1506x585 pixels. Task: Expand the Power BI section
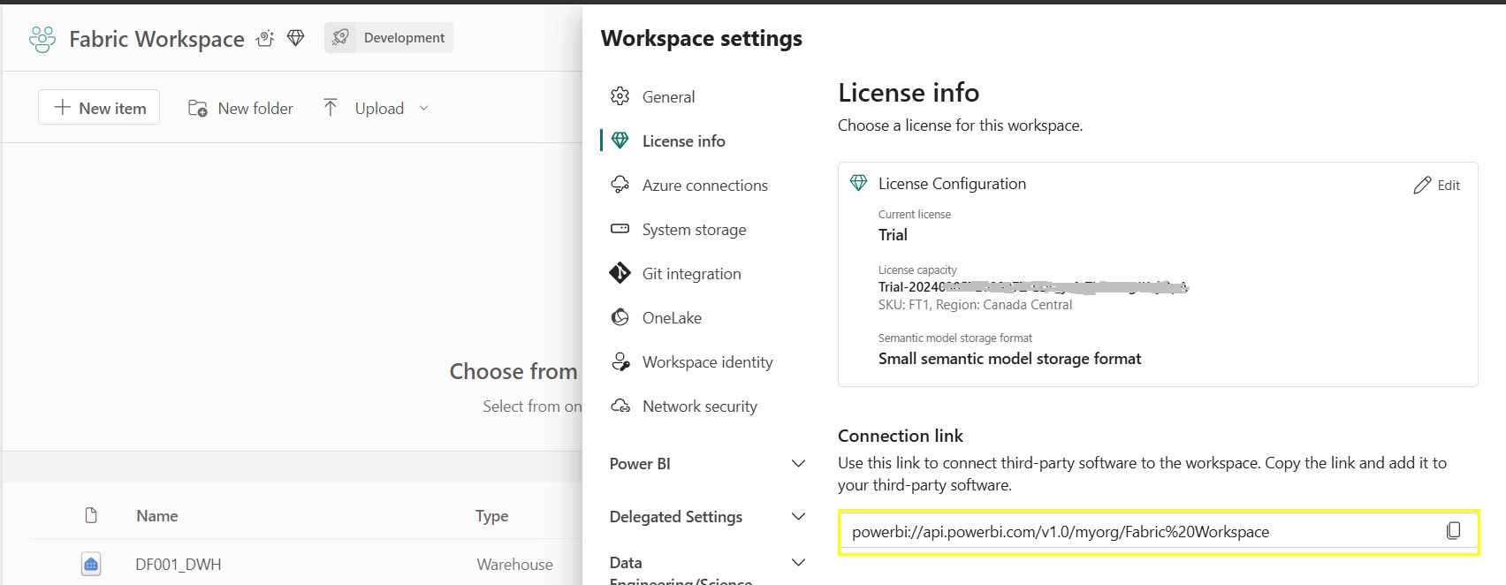[797, 464]
